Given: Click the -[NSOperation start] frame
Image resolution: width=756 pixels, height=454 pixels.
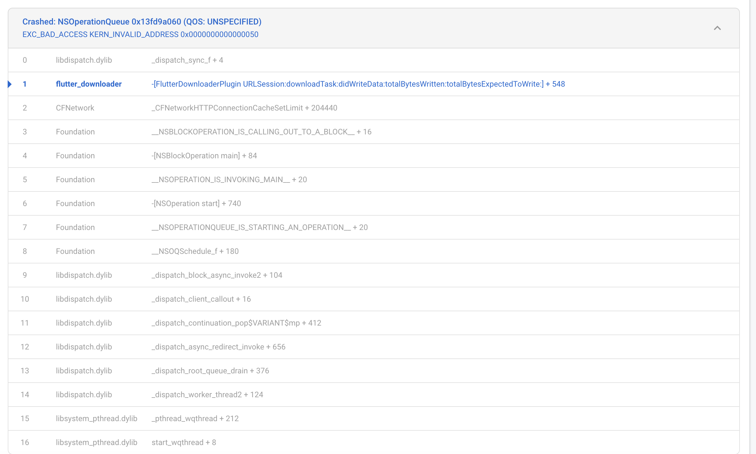Looking at the screenshot, I should coord(196,203).
